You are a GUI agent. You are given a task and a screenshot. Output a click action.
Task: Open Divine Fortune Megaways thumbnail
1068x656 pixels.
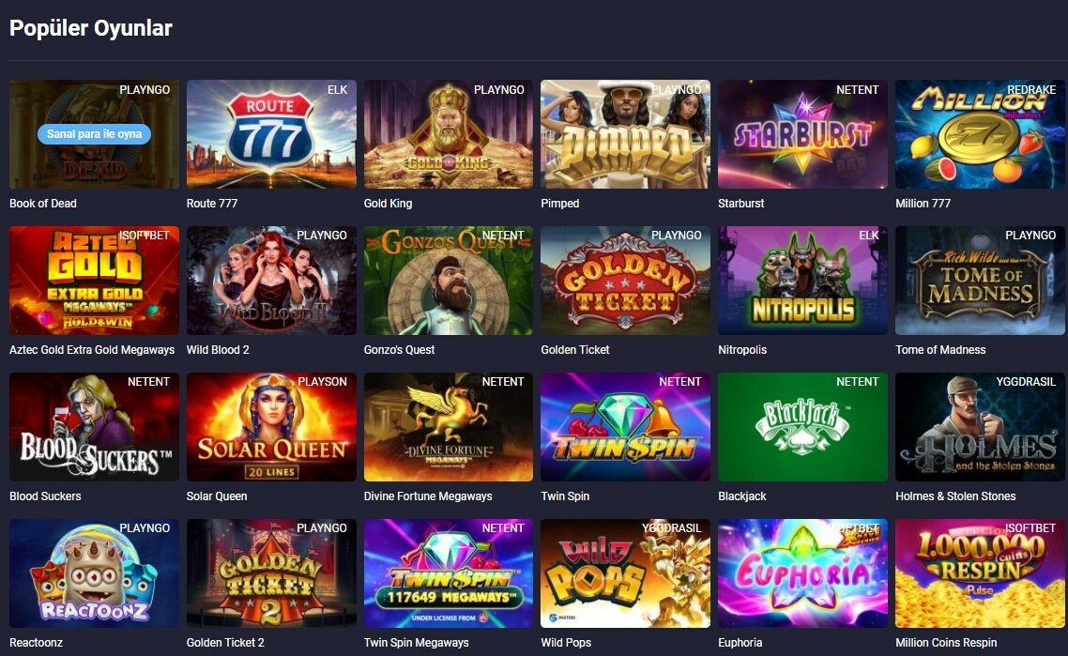tap(449, 427)
